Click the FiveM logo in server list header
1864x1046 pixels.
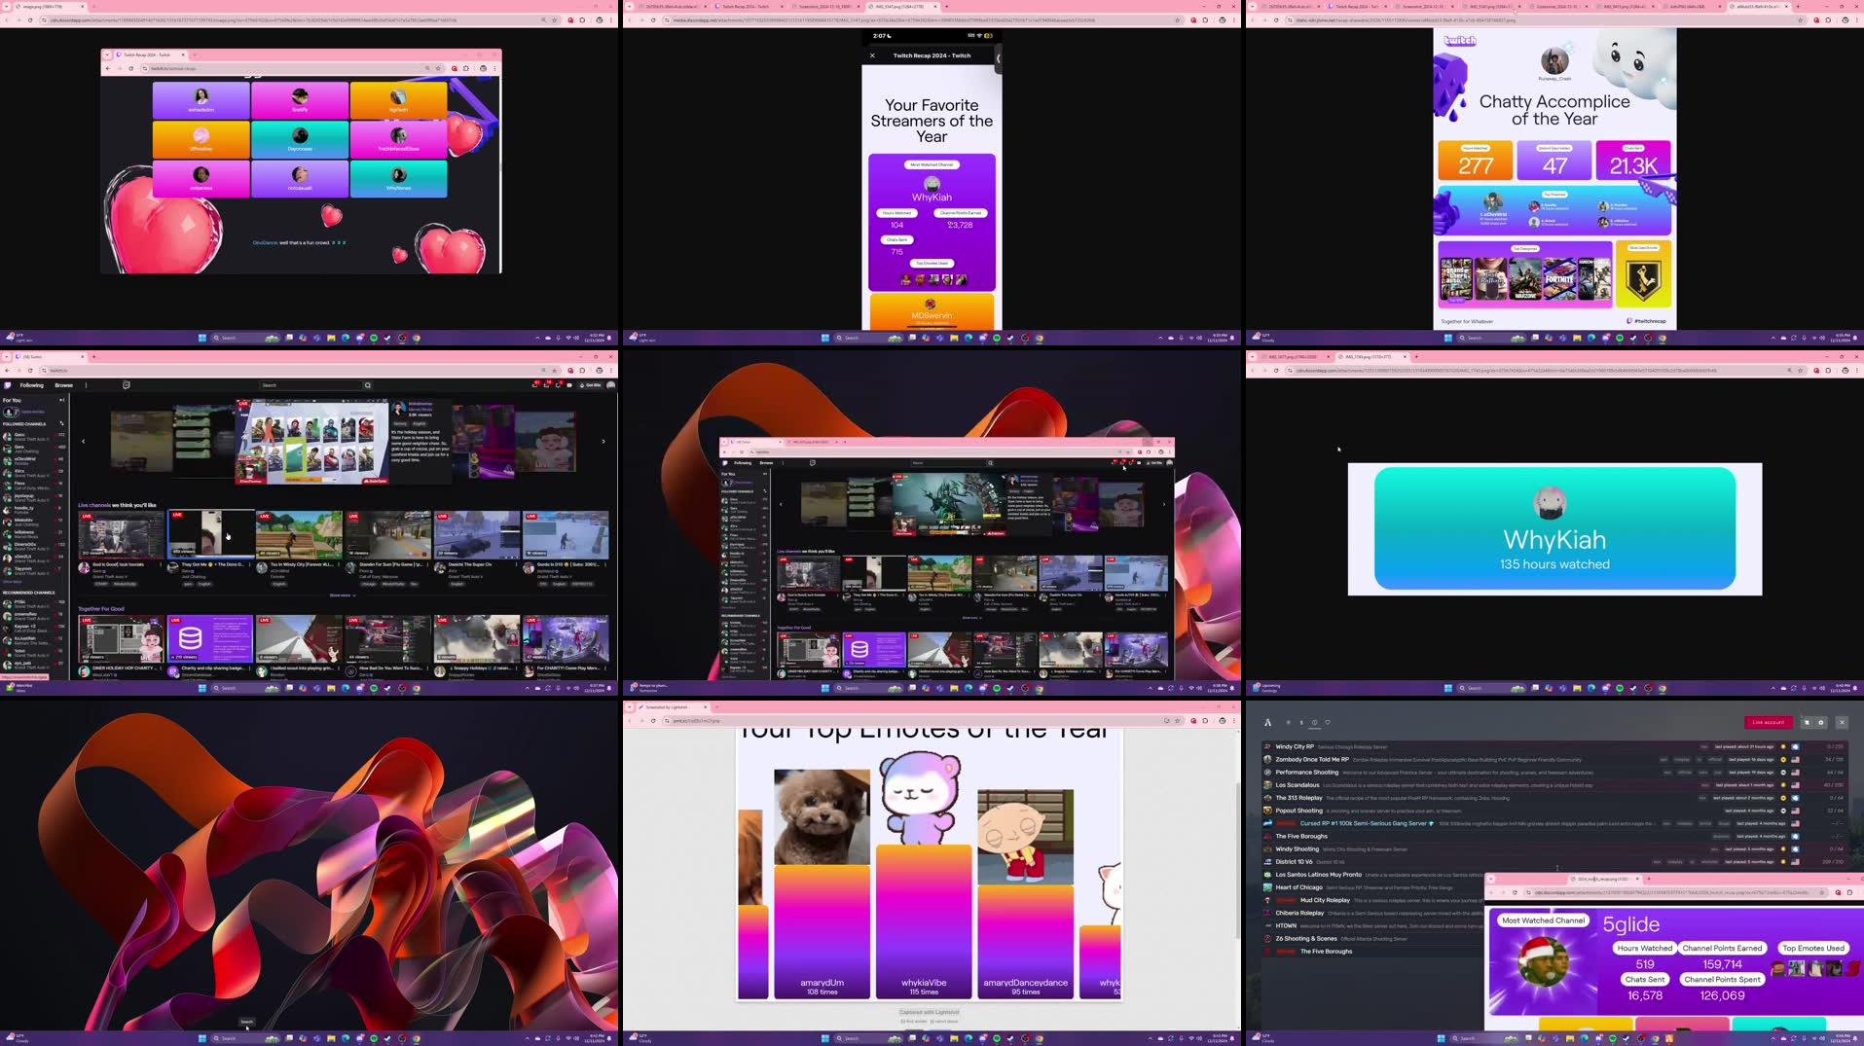1267,723
